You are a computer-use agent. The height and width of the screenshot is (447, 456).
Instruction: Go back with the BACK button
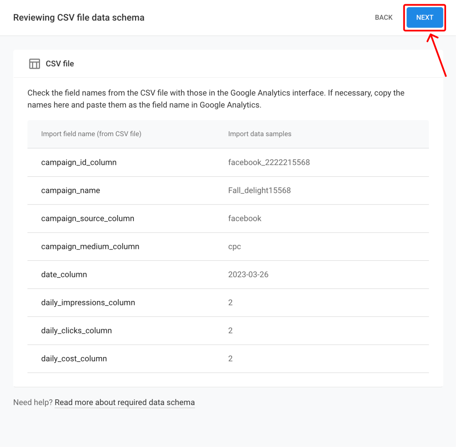click(383, 18)
